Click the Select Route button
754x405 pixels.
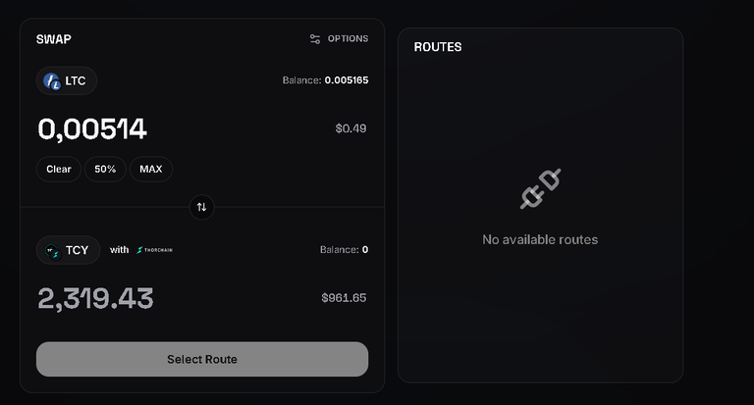[202, 359]
